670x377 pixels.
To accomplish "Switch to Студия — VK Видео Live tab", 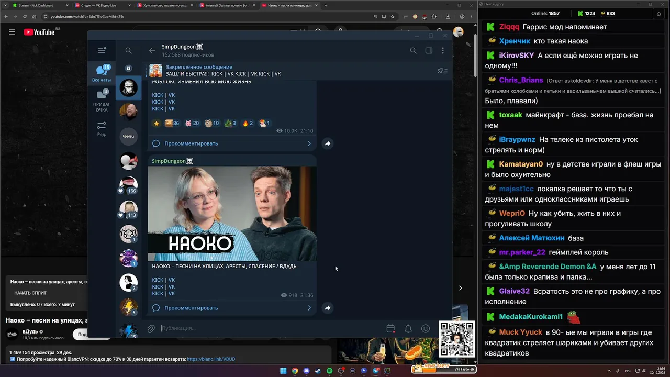I will click(102, 5).
